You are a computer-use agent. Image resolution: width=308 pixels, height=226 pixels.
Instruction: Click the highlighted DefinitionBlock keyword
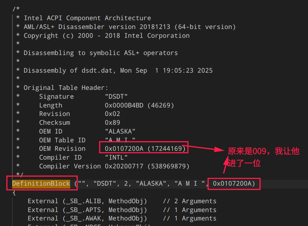[x=41, y=183]
